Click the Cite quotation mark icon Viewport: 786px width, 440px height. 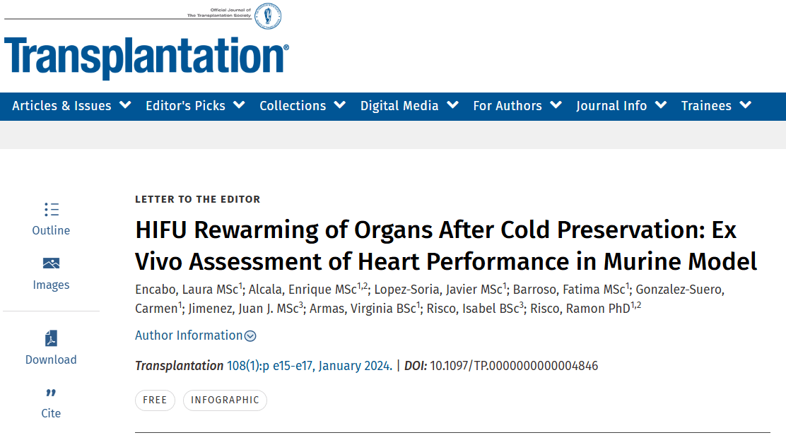coord(51,393)
